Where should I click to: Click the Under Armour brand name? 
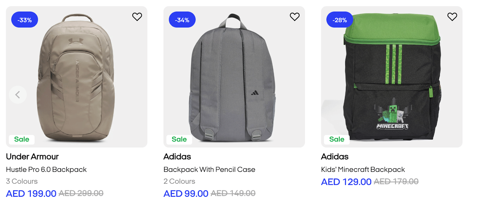32,157
